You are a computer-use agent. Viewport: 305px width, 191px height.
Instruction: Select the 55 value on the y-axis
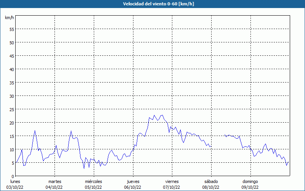pyautogui.click(x=12, y=29)
